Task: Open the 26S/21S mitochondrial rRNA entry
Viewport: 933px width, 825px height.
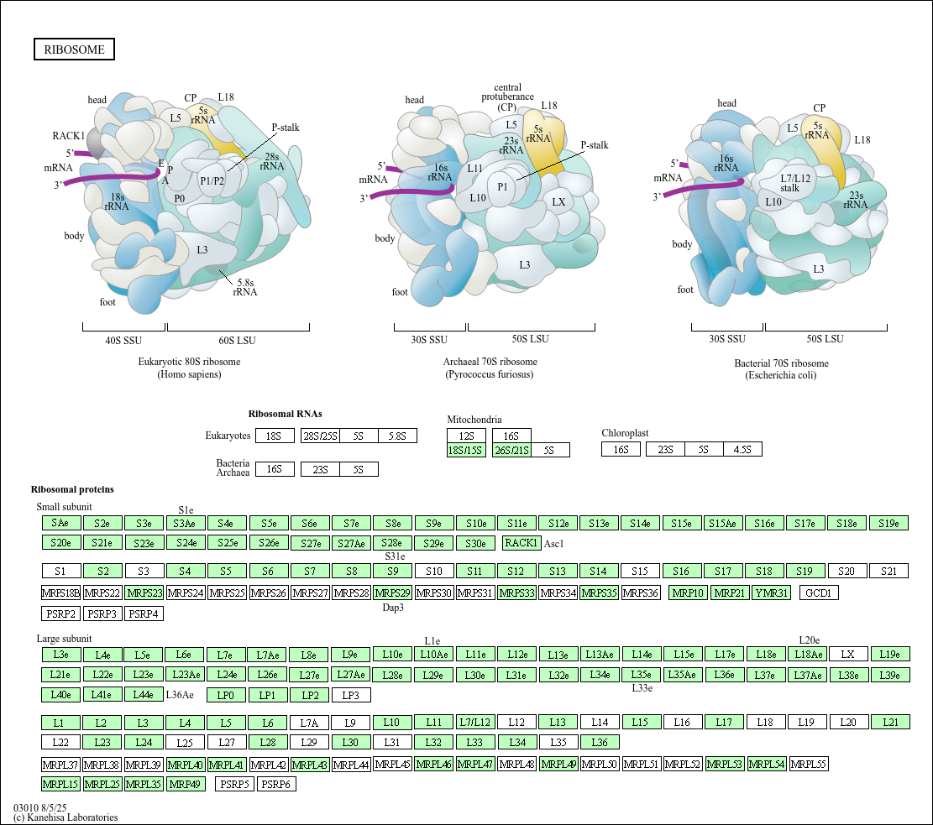Action: click(511, 451)
